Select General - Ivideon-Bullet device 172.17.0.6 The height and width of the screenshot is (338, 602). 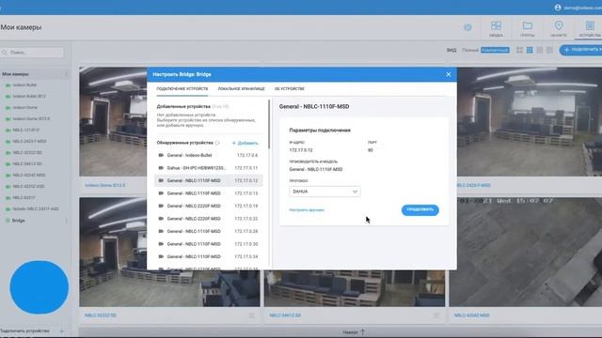[209, 155]
